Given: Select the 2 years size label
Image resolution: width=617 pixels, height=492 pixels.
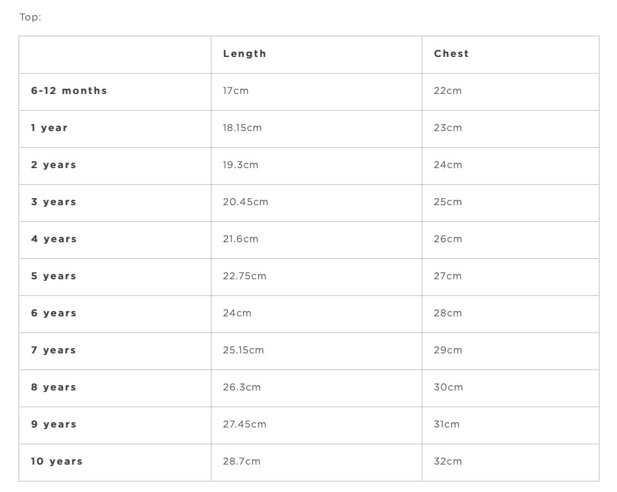Looking at the screenshot, I should [x=54, y=165].
